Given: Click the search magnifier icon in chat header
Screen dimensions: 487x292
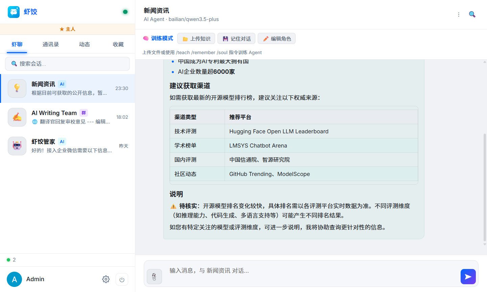Looking at the screenshot, I should 472,15.
